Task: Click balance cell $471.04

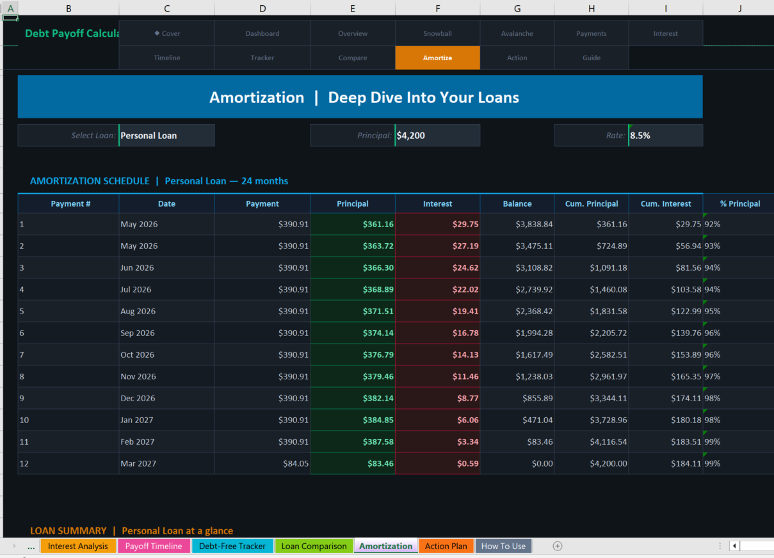Action: tap(517, 420)
